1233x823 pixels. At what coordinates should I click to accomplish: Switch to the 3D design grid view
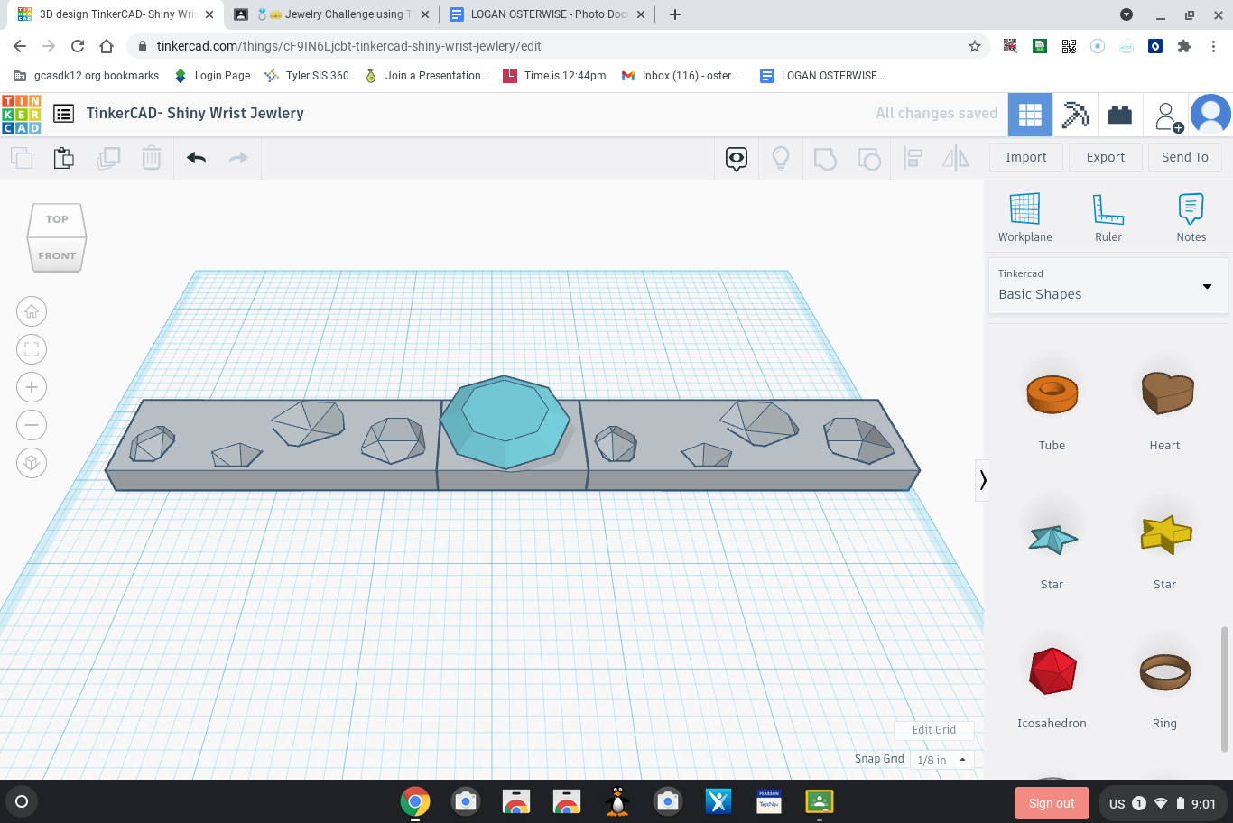tap(1030, 115)
